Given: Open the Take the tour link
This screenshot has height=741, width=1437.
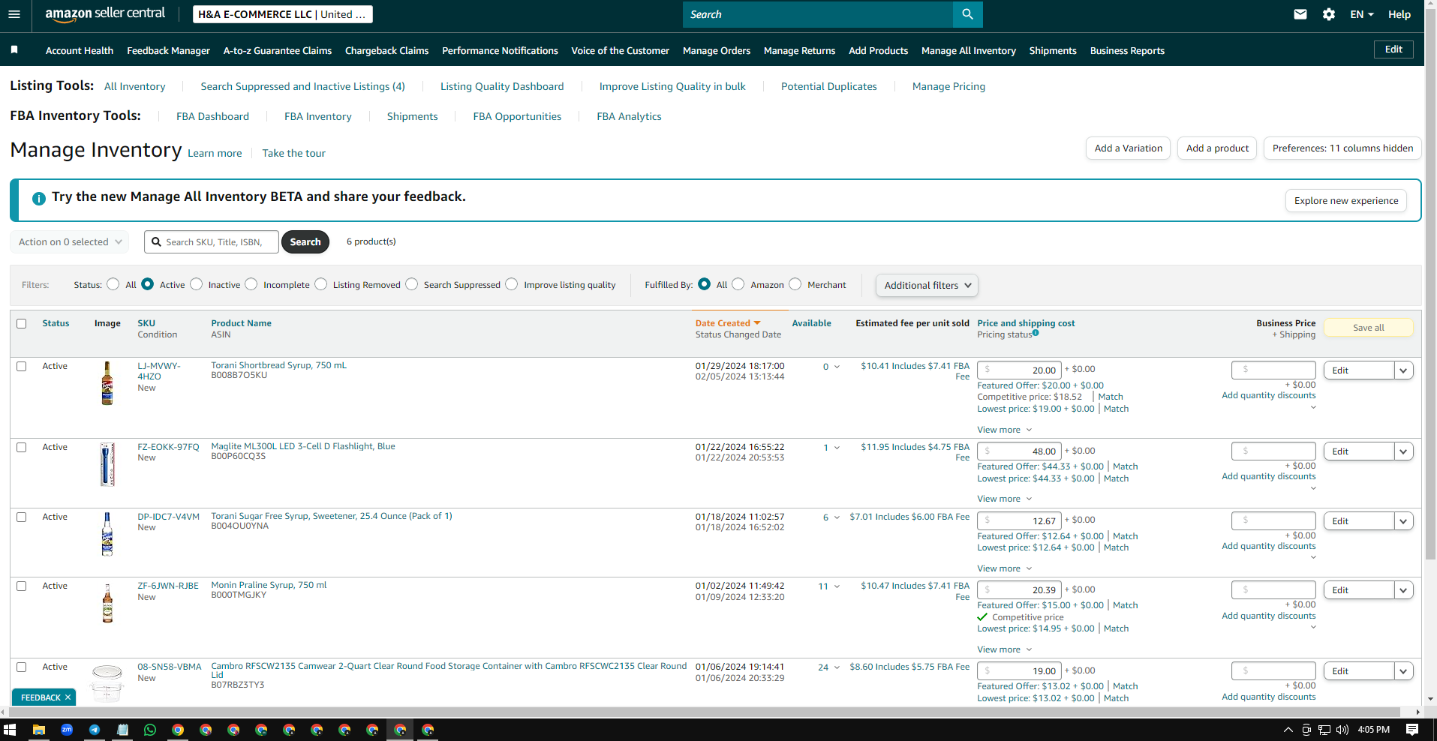Looking at the screenshot, I should tap(293, 154).
